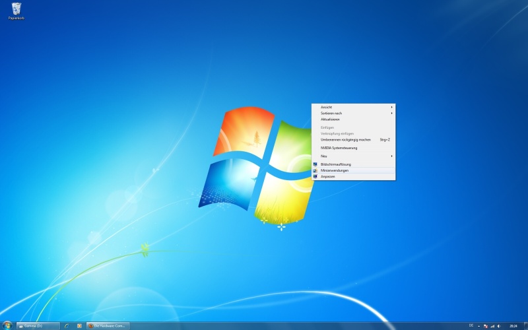
Task: Expand the Ansicht submenu
Action: click(x=353, y=107)
